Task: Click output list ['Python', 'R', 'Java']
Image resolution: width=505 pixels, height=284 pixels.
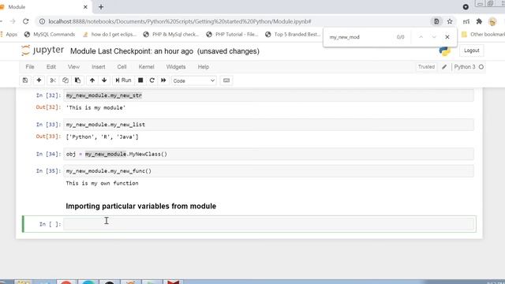Action: point(102,136)
